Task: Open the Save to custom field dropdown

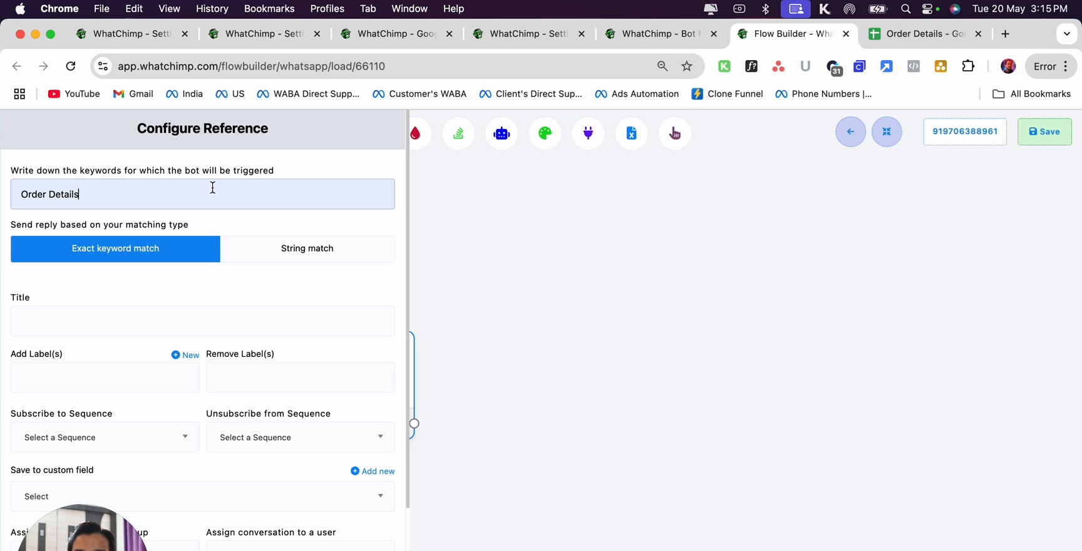Action: pyautogui.click(x=203, y=496)
